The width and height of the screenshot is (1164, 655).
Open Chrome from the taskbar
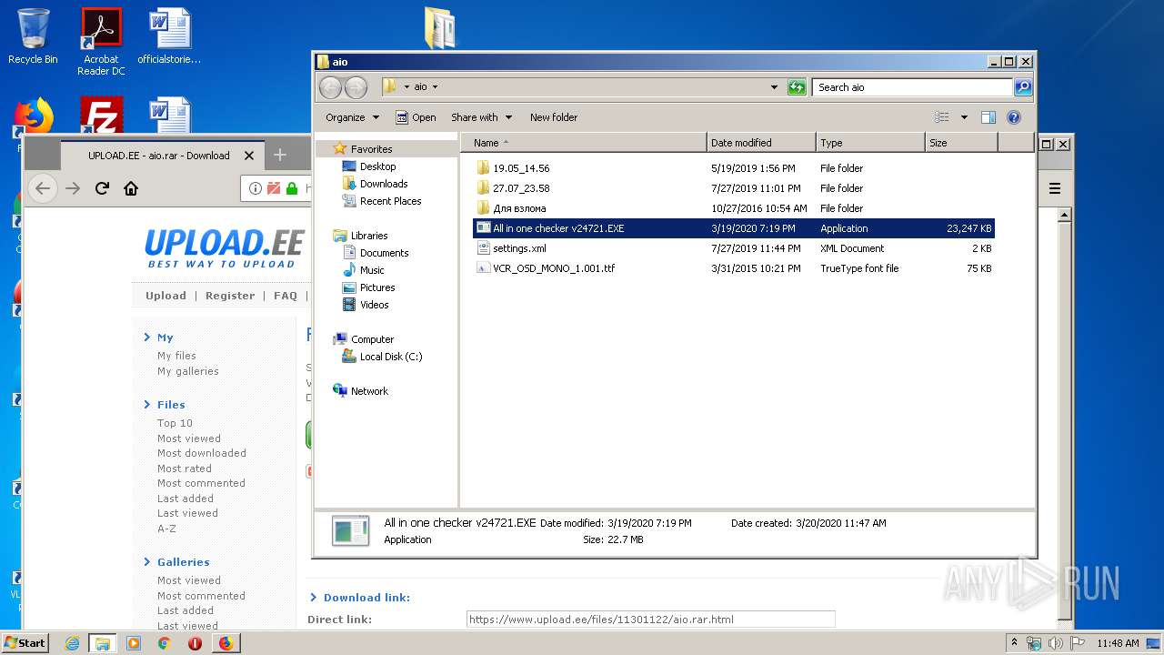(x=164, y=643)
